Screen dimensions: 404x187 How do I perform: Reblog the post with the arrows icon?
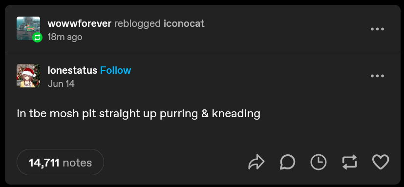coord(350,163)
